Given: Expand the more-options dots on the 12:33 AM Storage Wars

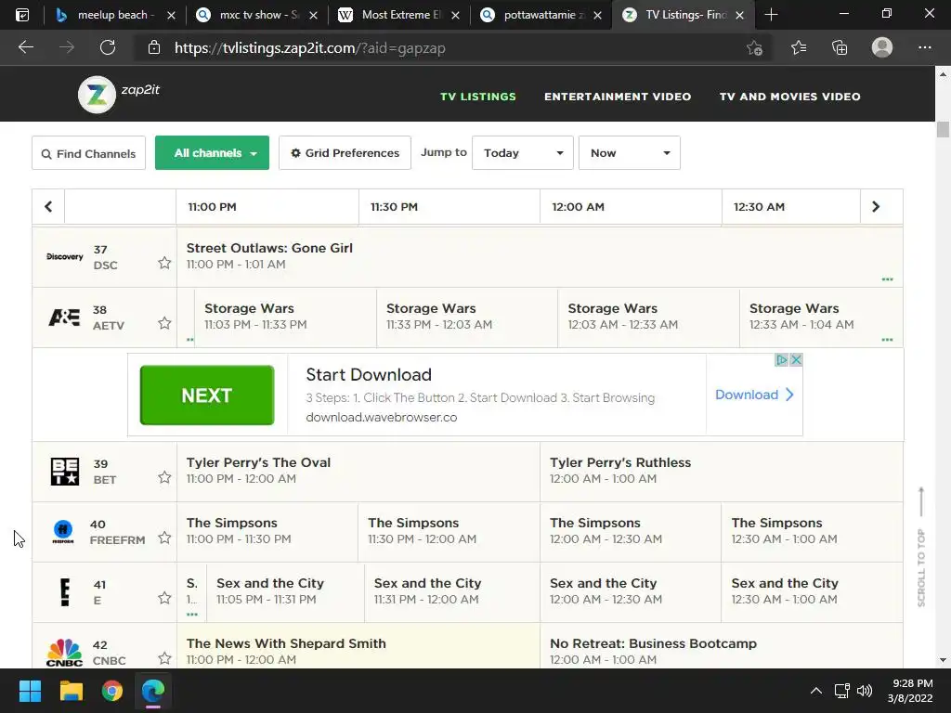Looking at the screenshot, I should coord(887,340).
